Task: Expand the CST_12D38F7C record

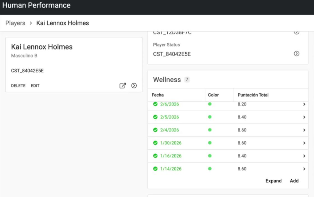Action: point(296,32)
